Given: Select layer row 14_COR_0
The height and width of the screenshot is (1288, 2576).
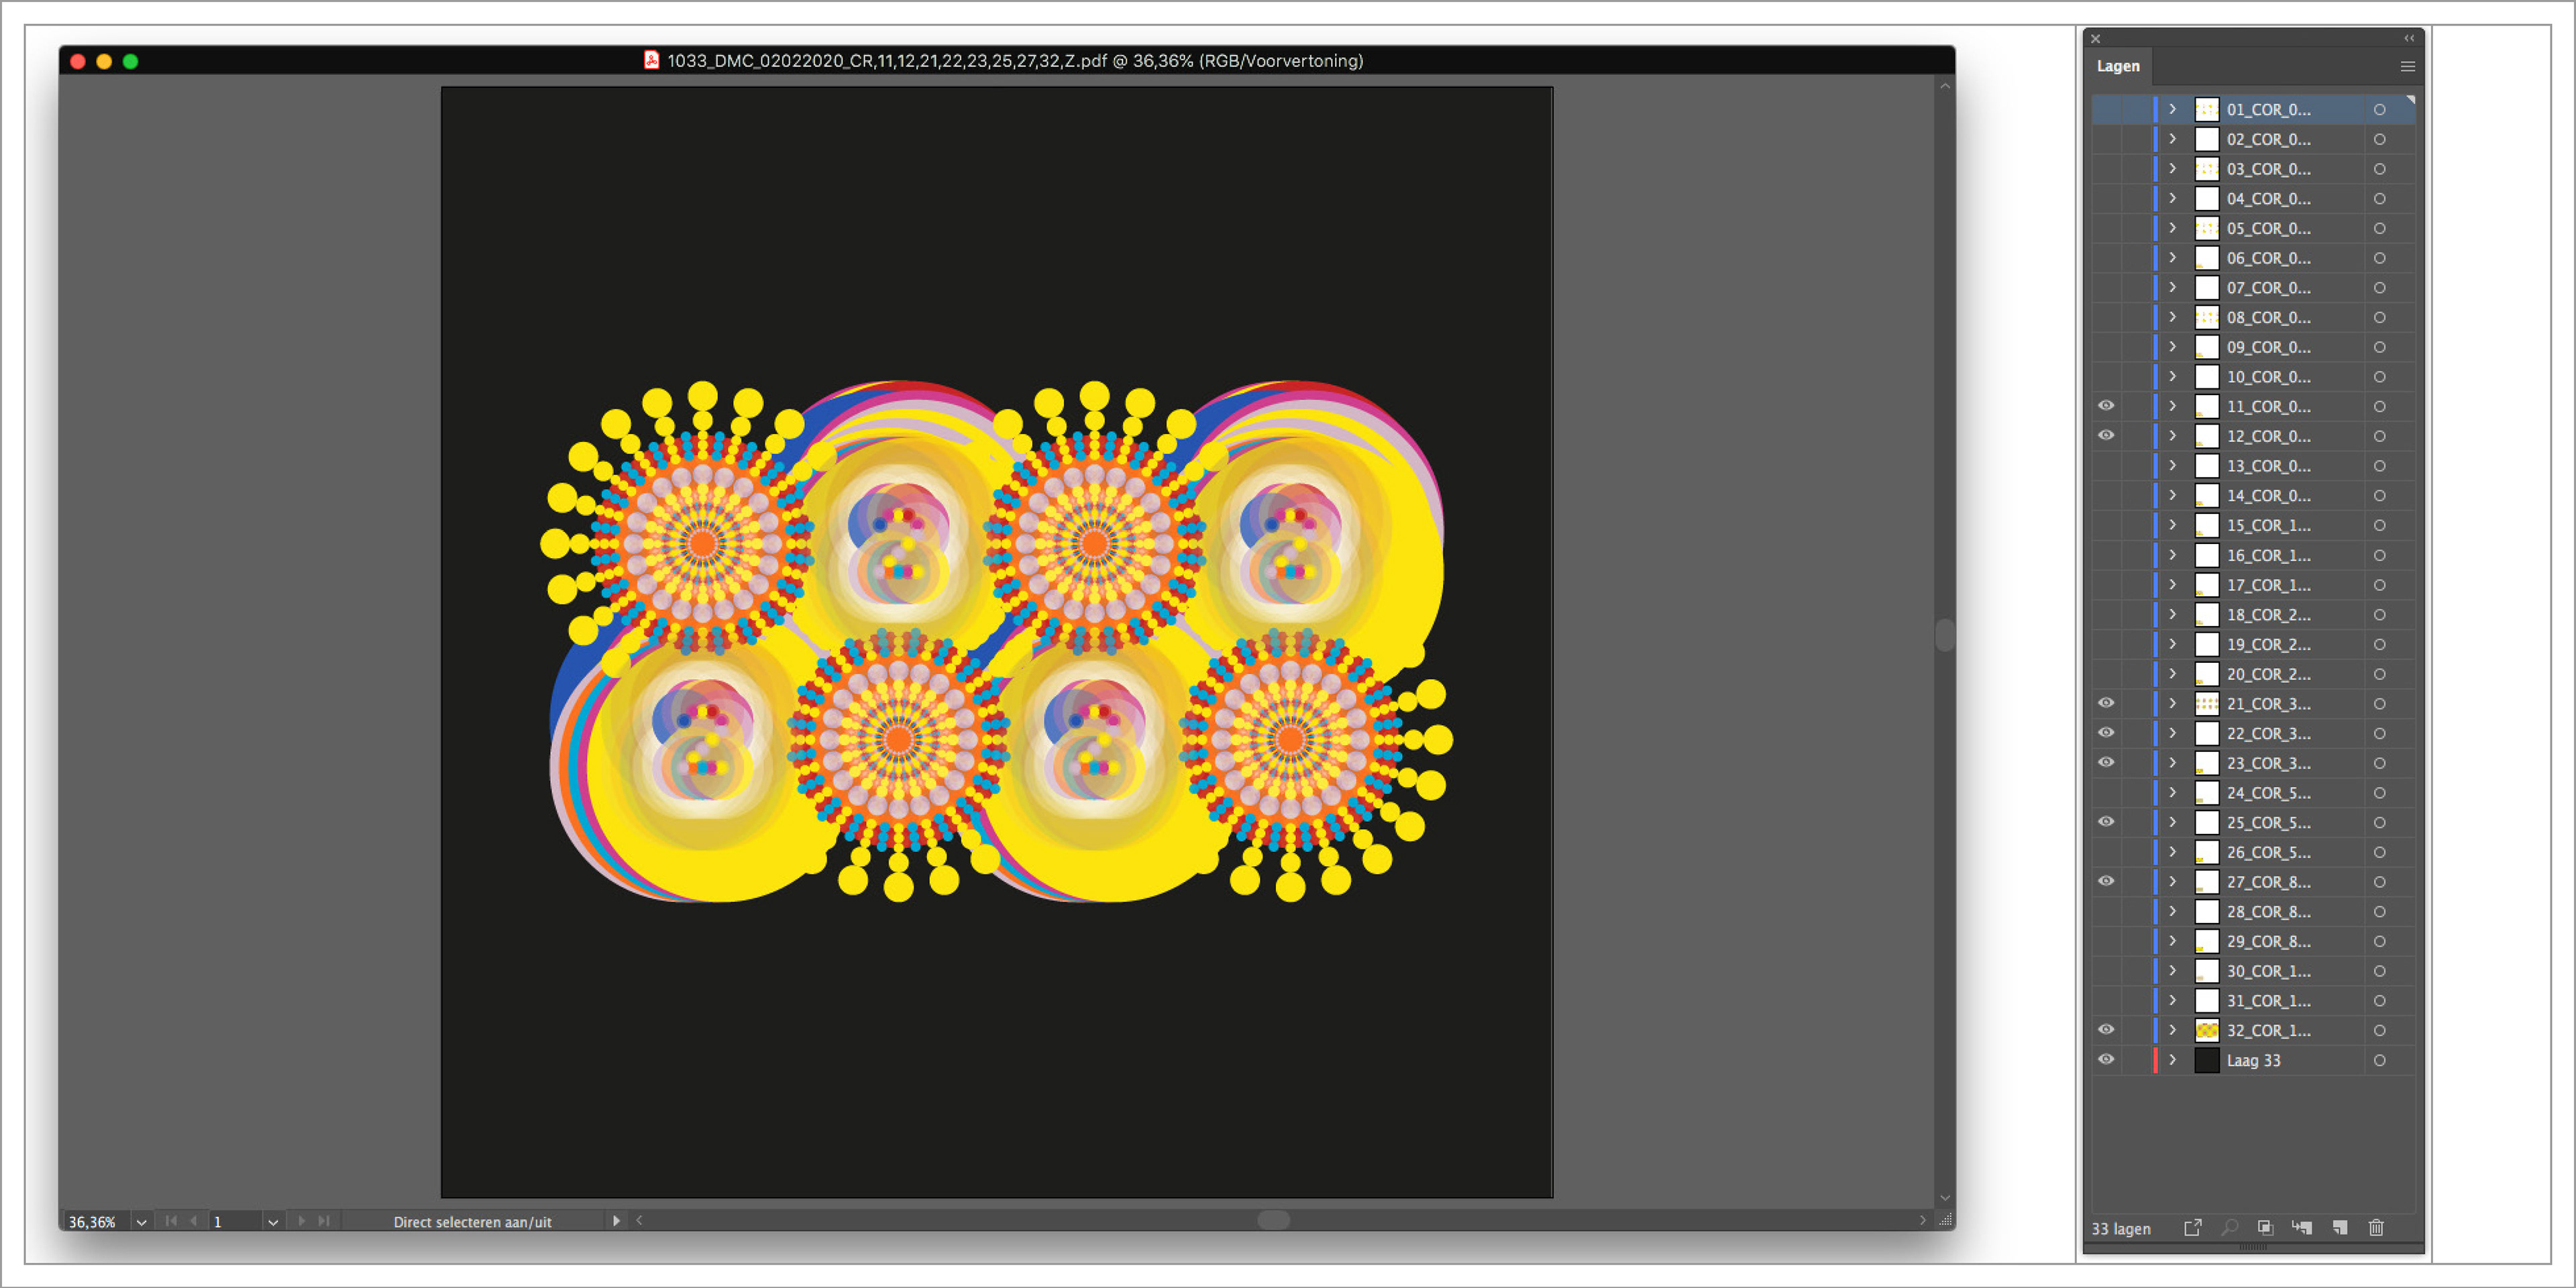Looking at the screenshot, I should [x=2254, y=496].
